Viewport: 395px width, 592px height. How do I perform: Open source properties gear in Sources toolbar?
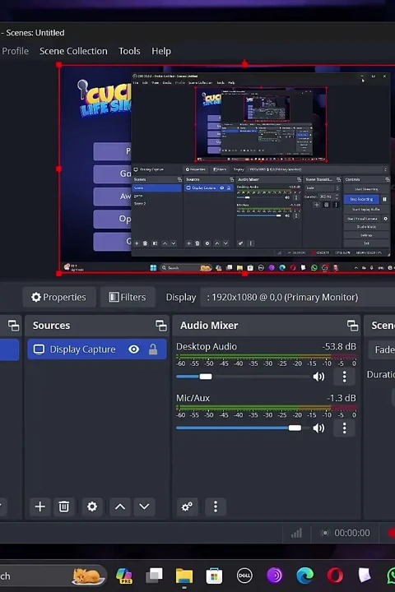(x=92, y=506)
